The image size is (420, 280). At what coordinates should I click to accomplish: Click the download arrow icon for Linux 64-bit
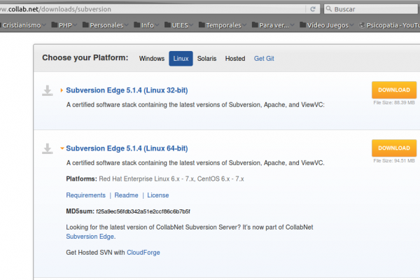[x=48, y=148]
